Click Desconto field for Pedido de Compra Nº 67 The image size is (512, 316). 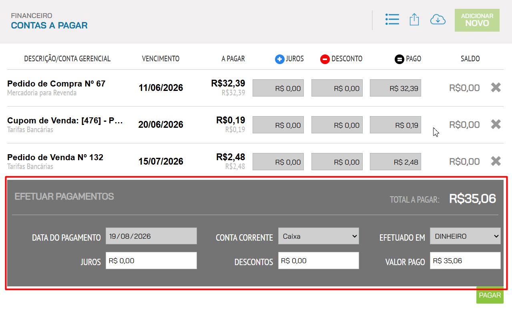tap(337, 88)
